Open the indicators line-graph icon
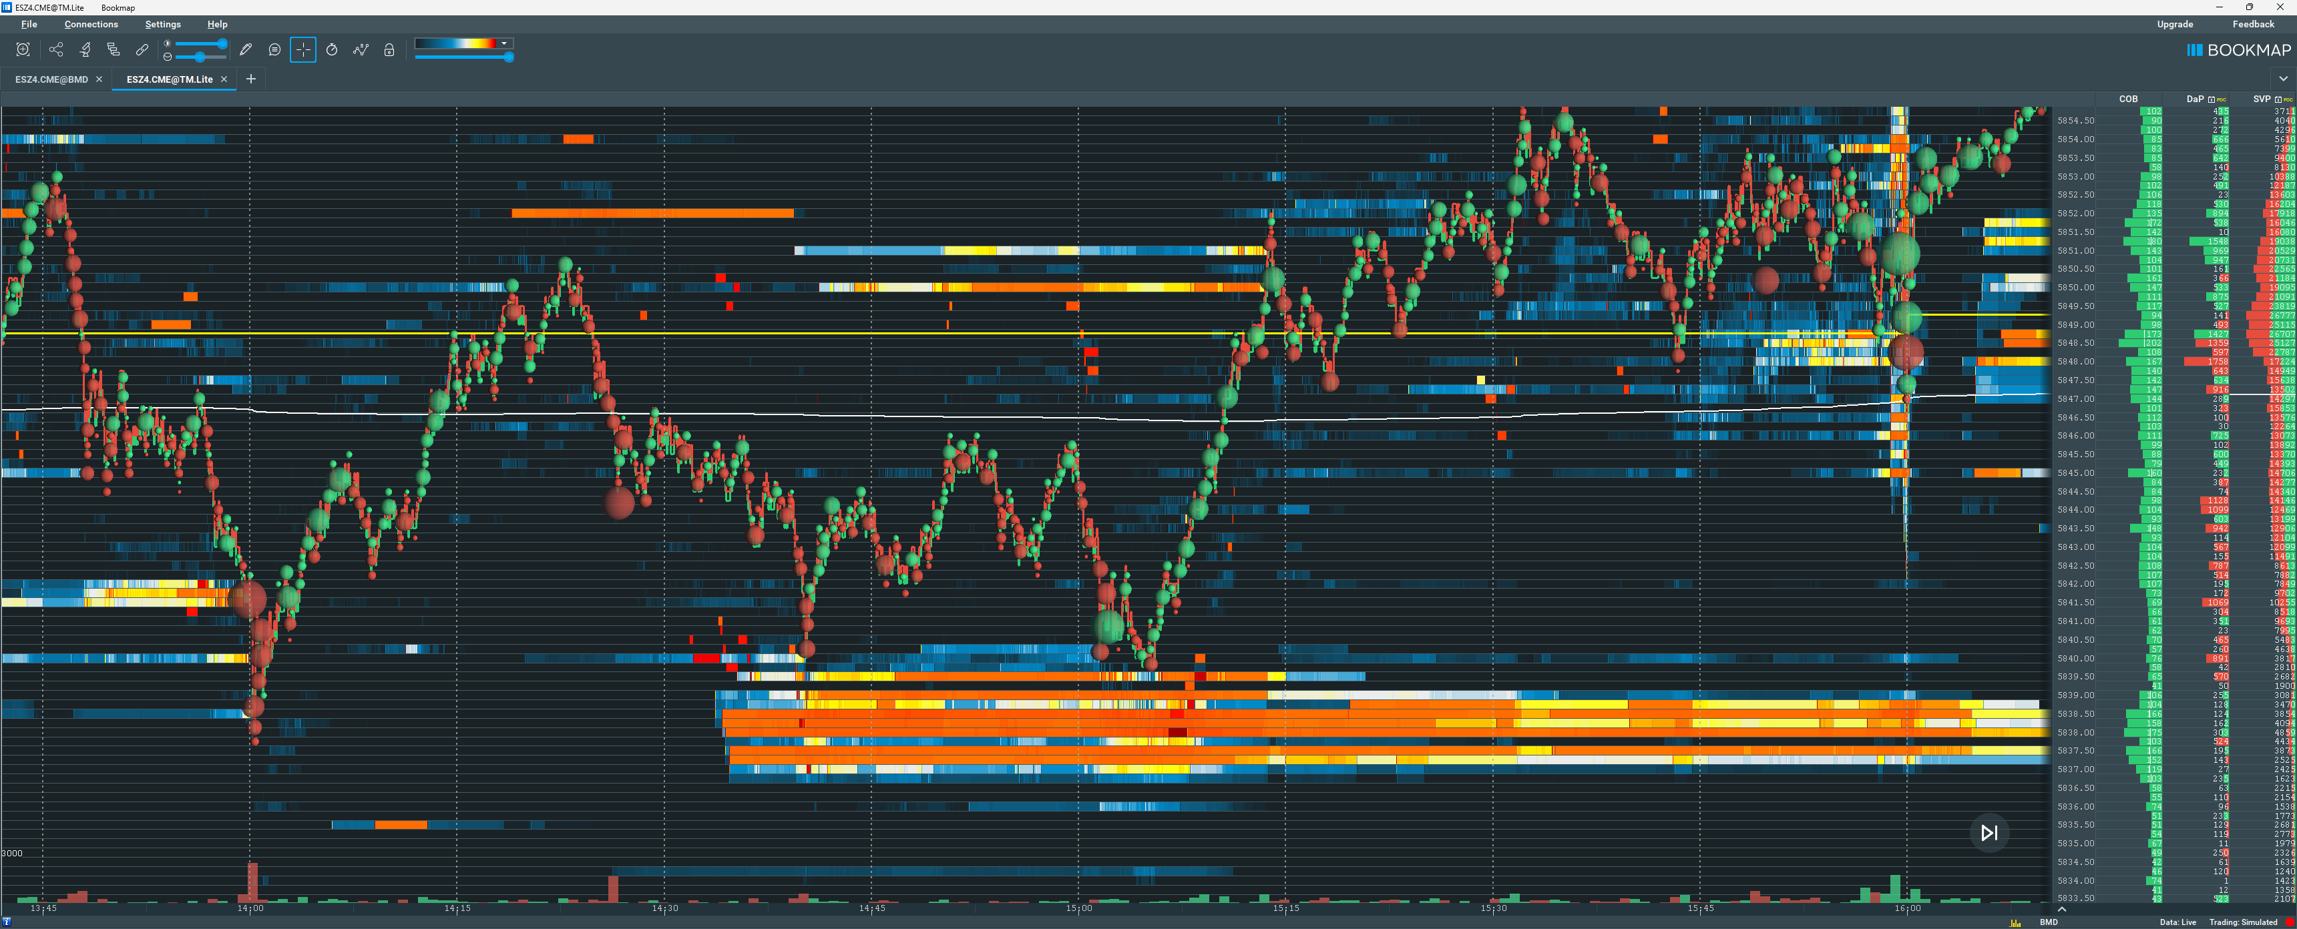The image size is (2297, 929). [361, 50]
